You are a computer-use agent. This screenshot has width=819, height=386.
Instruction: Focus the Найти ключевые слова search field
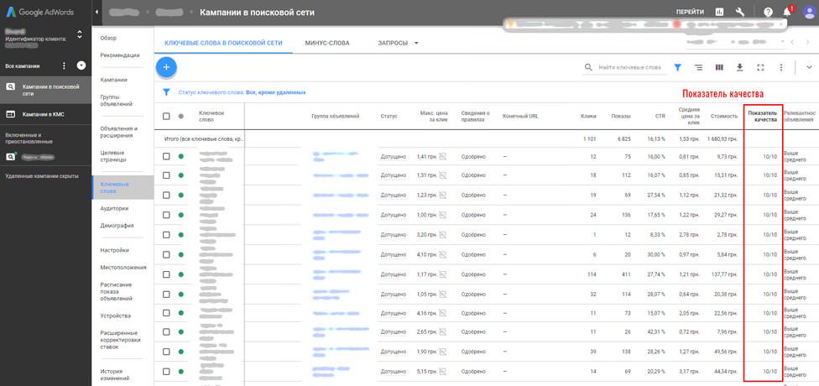pyautogui.click(x=630, y=67)
